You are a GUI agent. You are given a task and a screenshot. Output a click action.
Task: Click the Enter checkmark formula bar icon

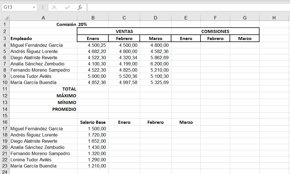(x=67, y=7)
